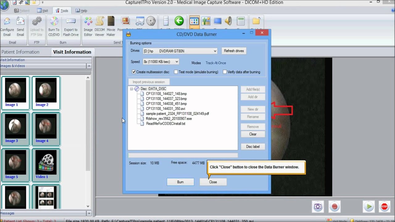Click the Burn button
The height and width of the screenshot is (222, 395).
tap(180, 182)
